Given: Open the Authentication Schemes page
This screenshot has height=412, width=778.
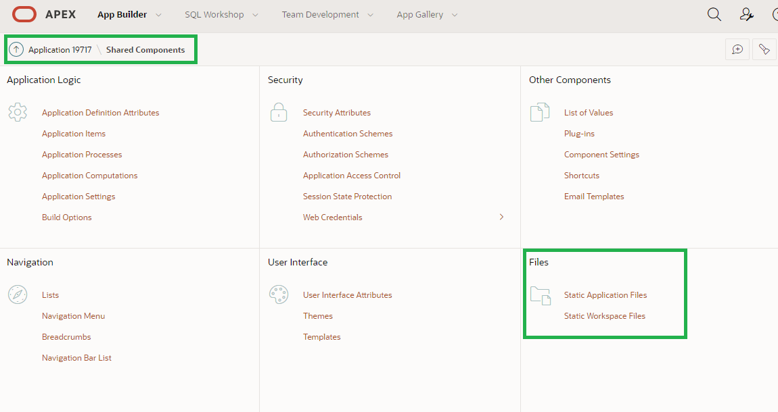Looking at the screenshot, I should pyautogui.click(x=348, y=133).
